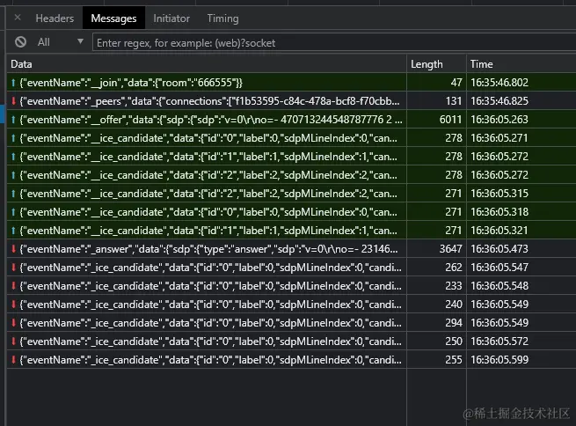Open the Initiator tab
Screen dimensions: 576x426
[171, 18]
